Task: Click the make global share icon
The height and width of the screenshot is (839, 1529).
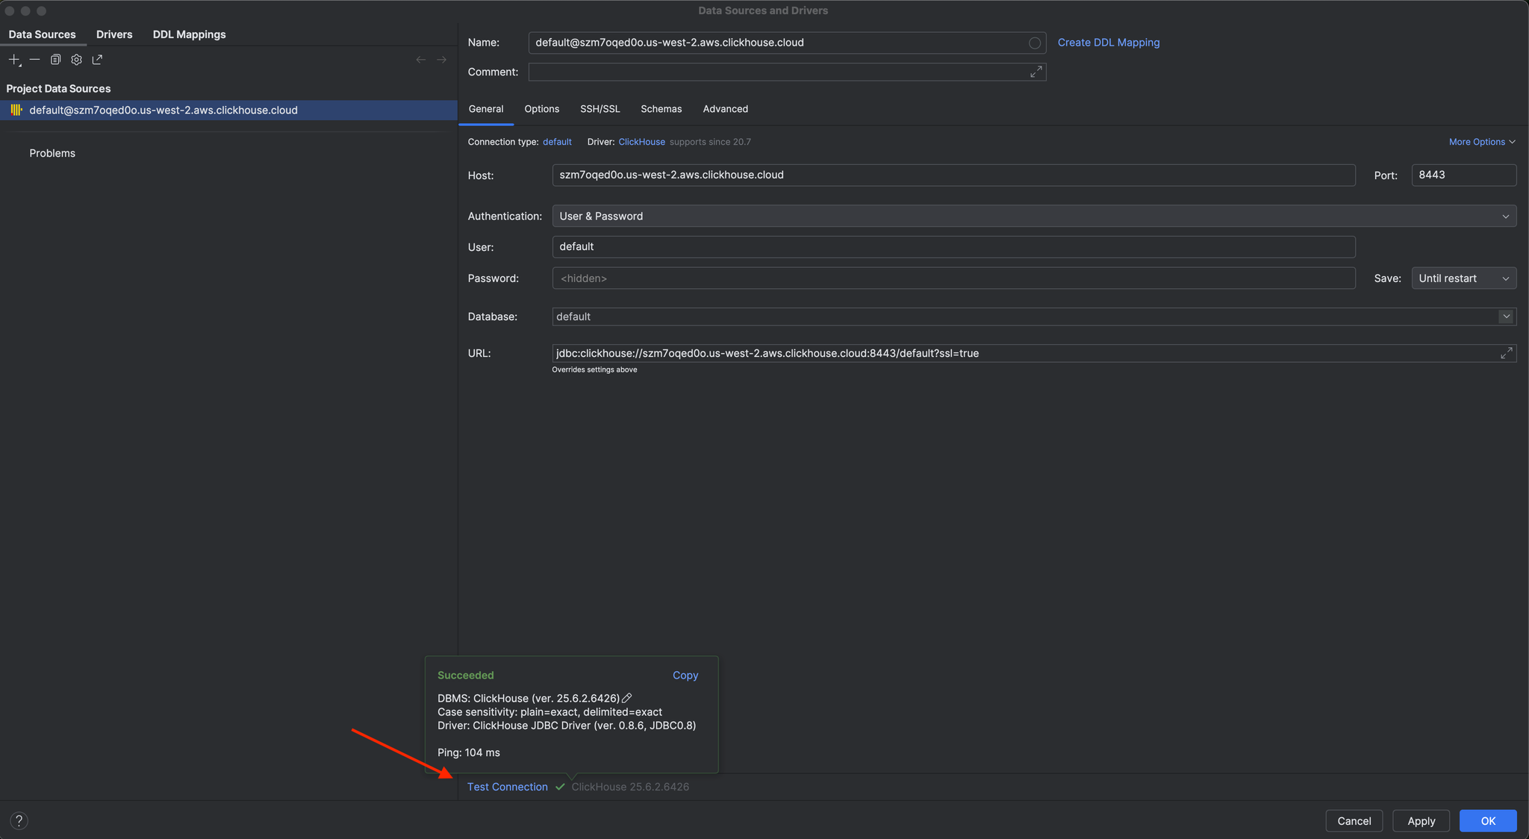Action: pyautogui.click(x=97, y=59)
